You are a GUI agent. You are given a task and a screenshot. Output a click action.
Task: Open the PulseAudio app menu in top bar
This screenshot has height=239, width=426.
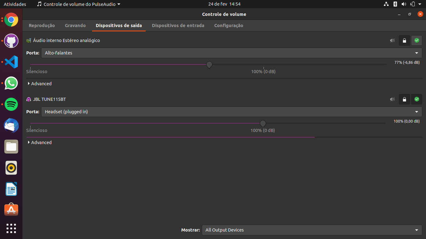click(79, 4)
